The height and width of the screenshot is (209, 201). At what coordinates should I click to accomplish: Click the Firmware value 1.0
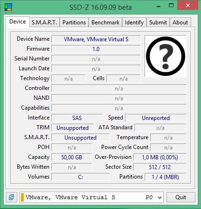pos(96,49)
